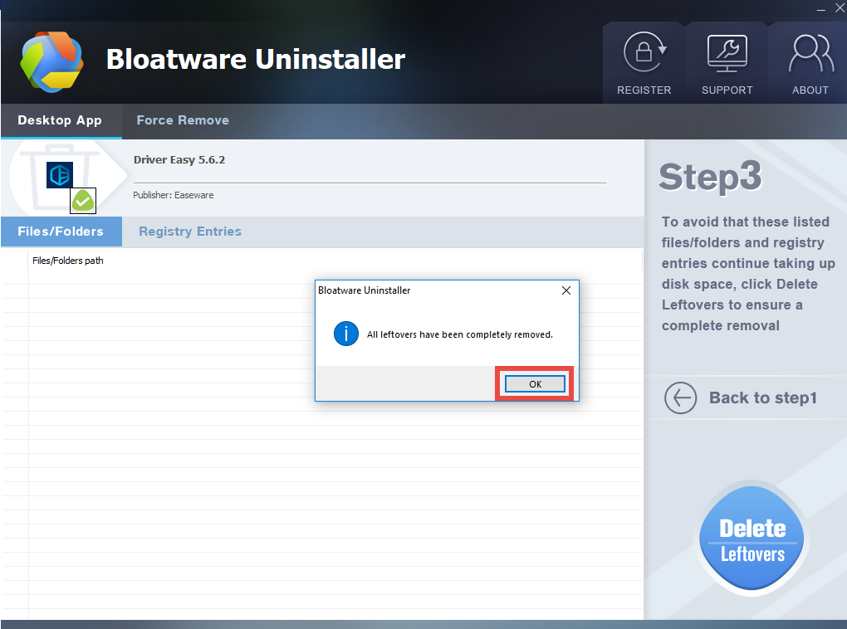Click the back arrow circle icon
The image size is (847, 629).
tap(680, 398)
